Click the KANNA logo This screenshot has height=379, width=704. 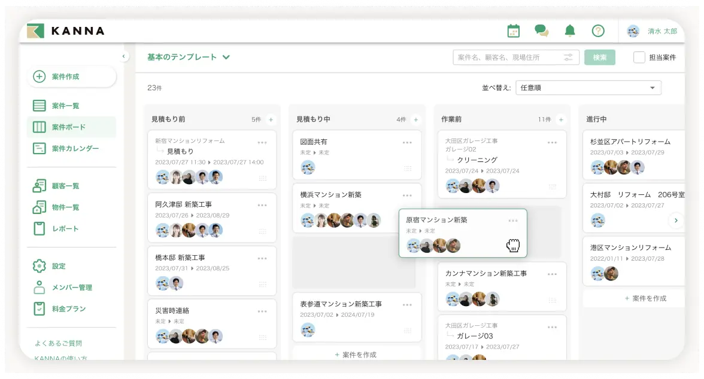click(66, 31)
